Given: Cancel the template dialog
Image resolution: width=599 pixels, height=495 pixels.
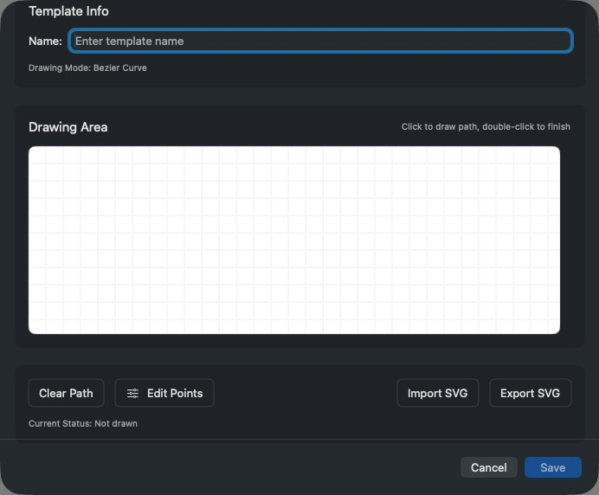Looking at the screenshot, I should [488, 467].
